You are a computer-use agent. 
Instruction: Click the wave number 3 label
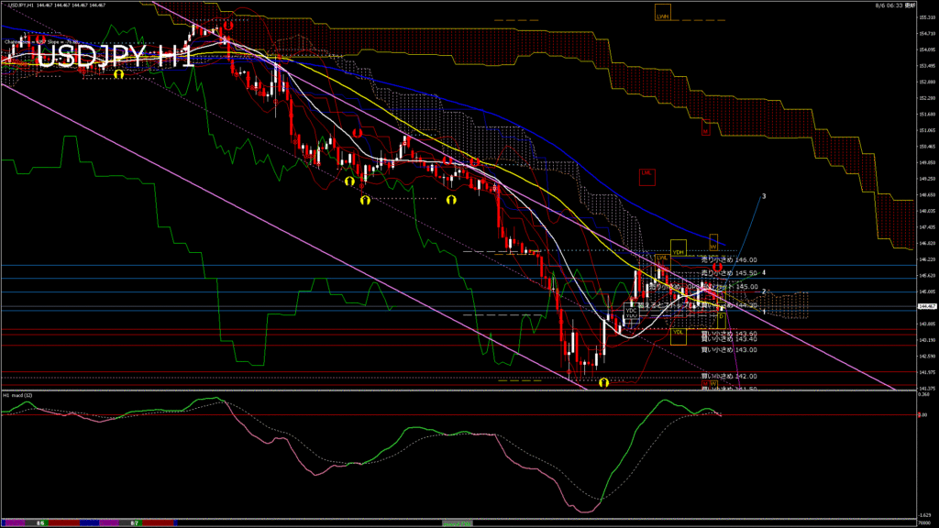click(x=764, y=196)
